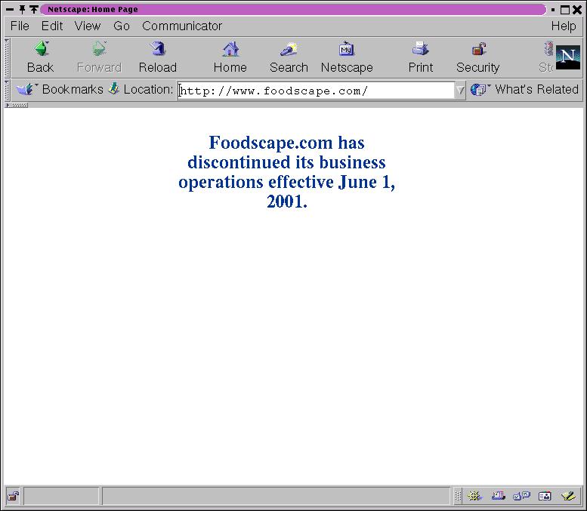The image size is (587, 511).
Task: Click the Netscape: Home Page title bar
Action: pos(293,9)
